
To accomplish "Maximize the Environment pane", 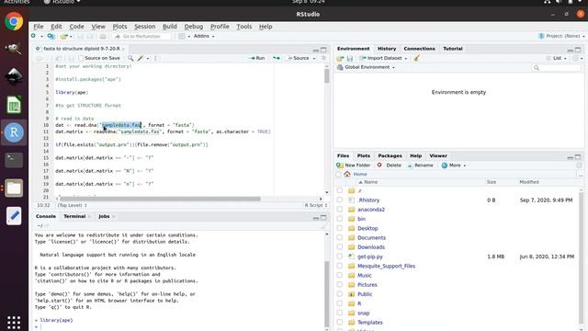I will point(578,50).
